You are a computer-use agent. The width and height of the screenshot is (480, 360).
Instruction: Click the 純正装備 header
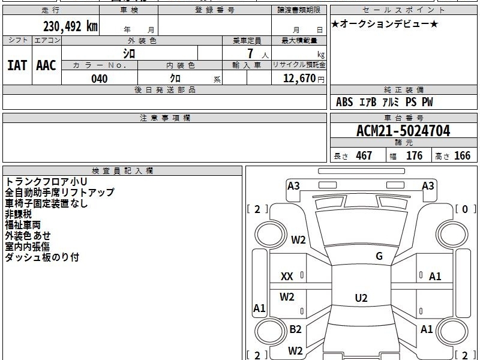pos(403,89)
